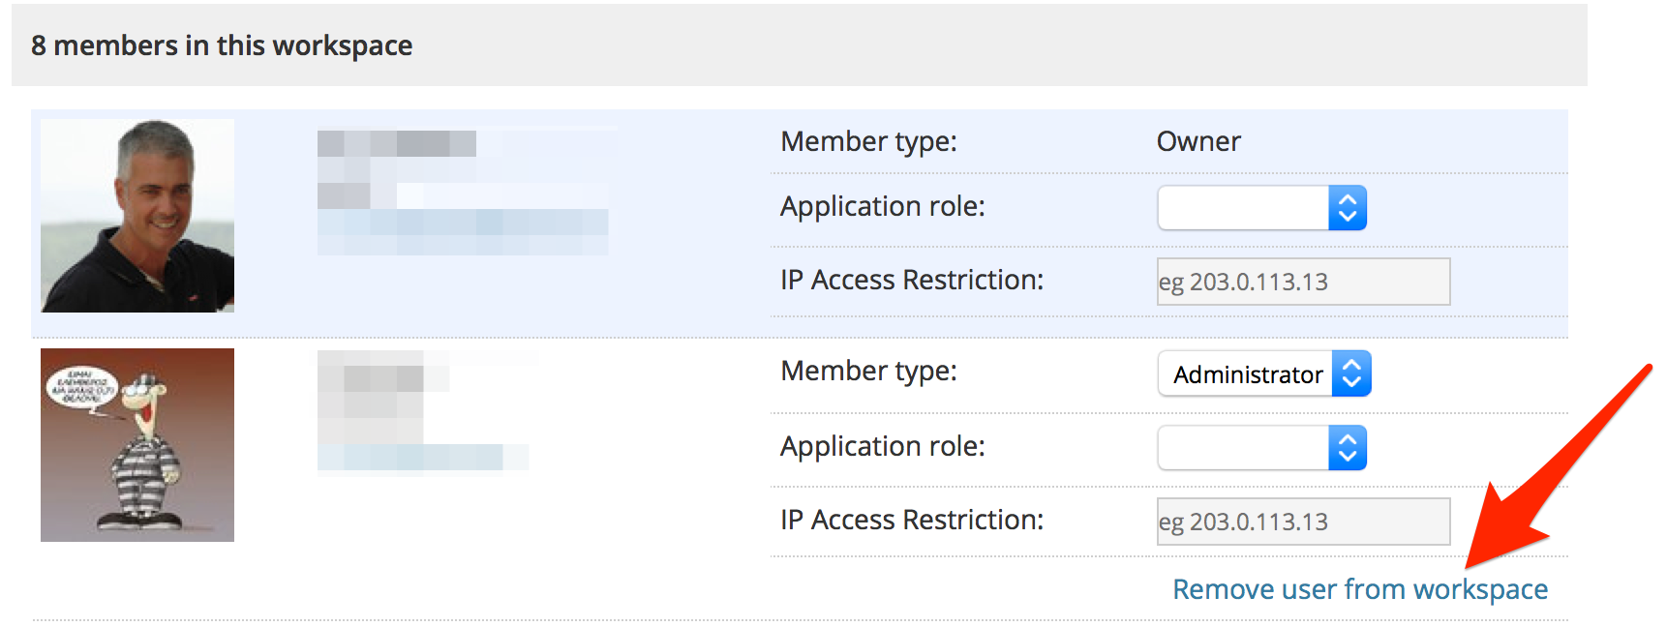
Task: Click the owner's IP Access Restriction label
Action: click(911, 280)
